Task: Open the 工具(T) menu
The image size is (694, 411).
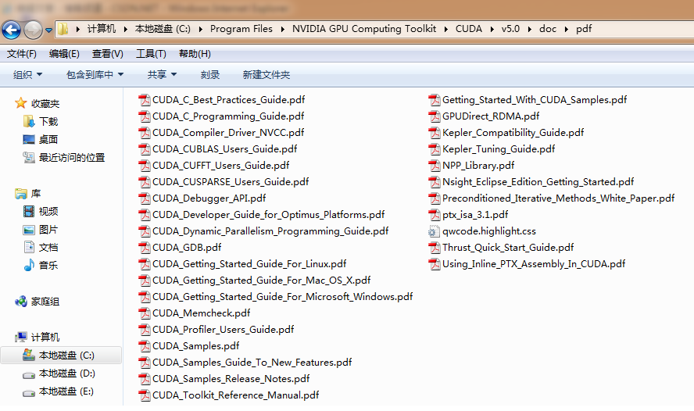Action: coord(151,54)
